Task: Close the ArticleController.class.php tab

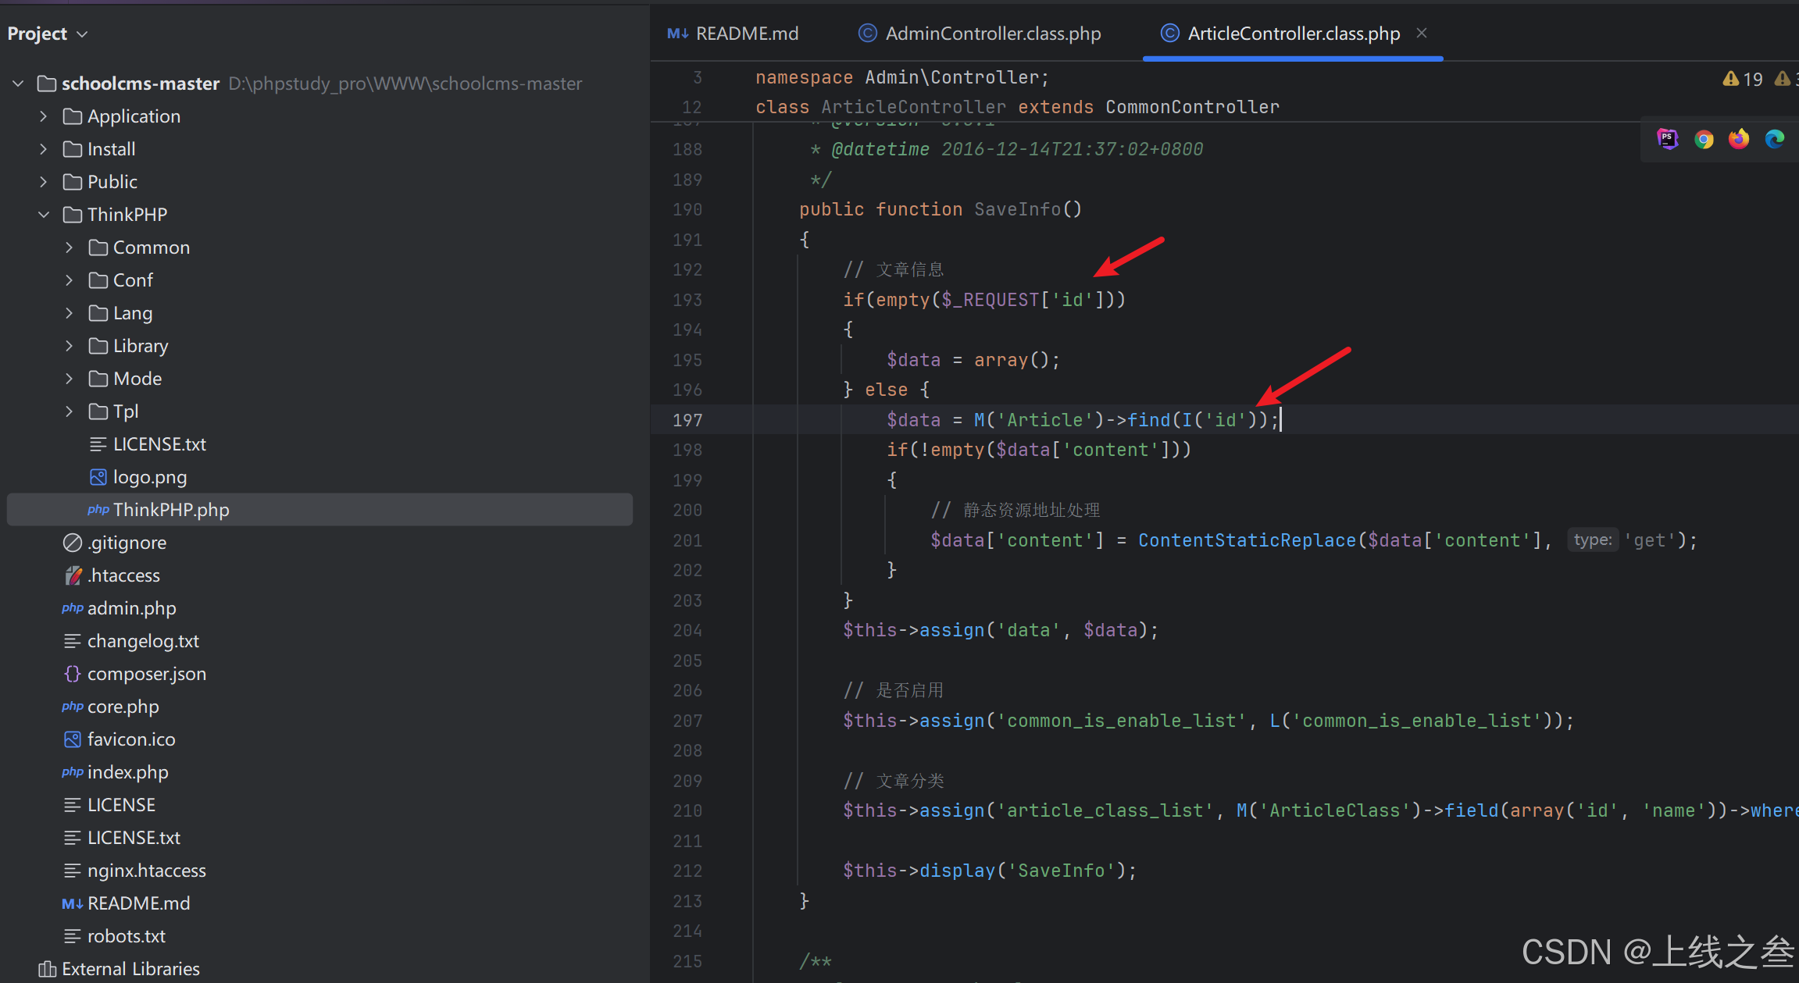Action: (1422, 33)
